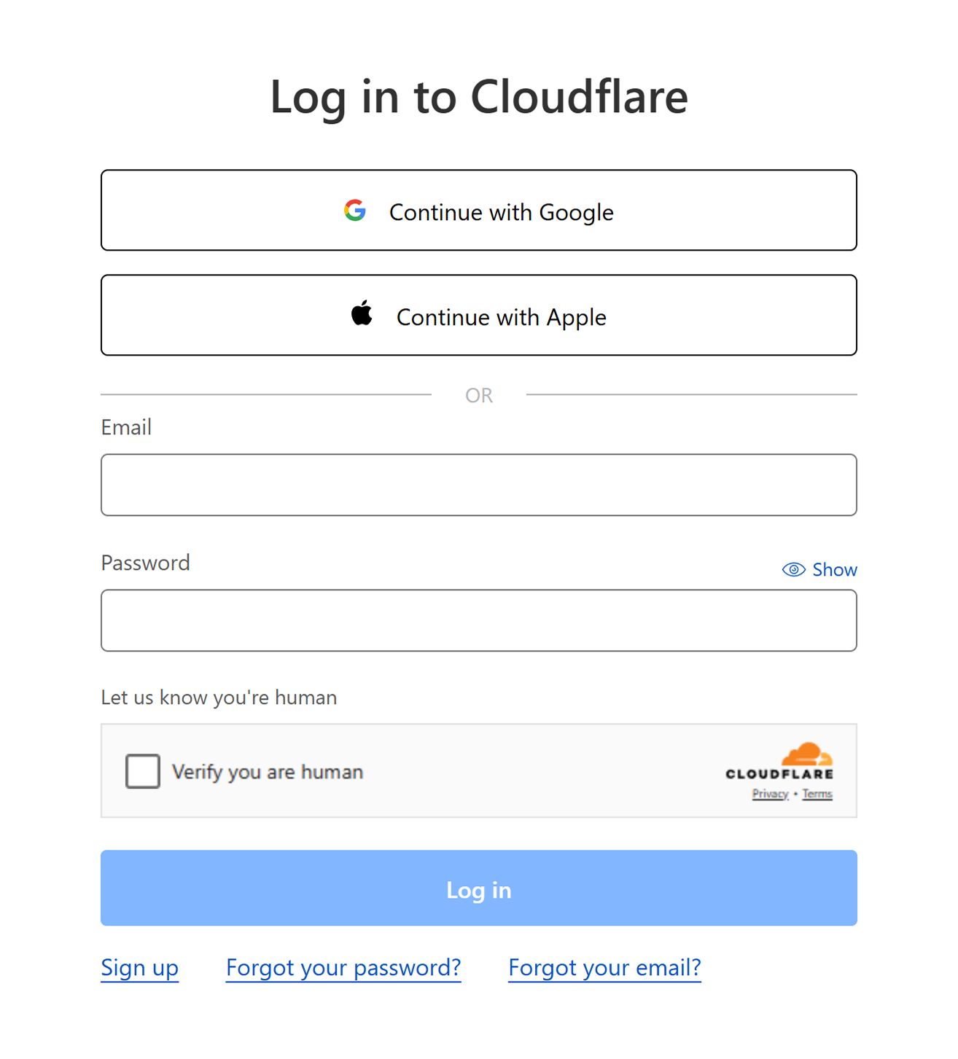Screen dimensions: 958x1059
Task: Check the Verify you are human box
Action: point(143,771)
